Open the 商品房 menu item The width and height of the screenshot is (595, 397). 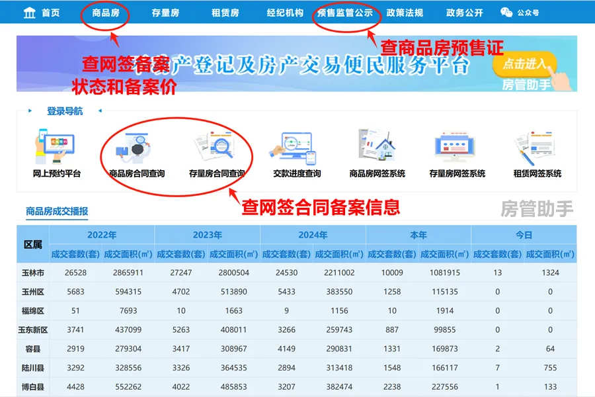pyautogui.click(x=106, y=13)
